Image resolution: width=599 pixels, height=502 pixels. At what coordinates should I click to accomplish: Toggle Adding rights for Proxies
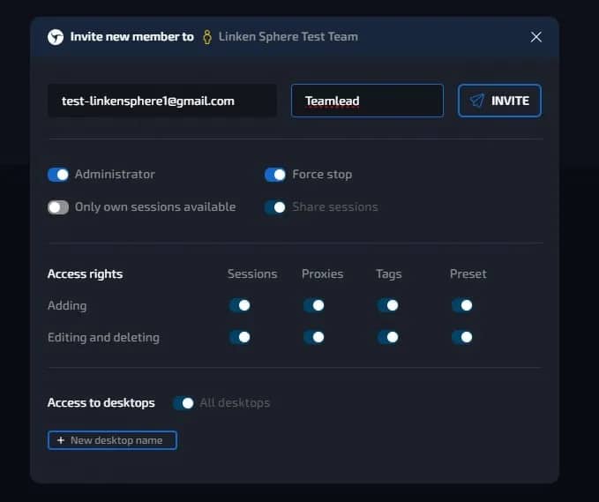[314, 305]
